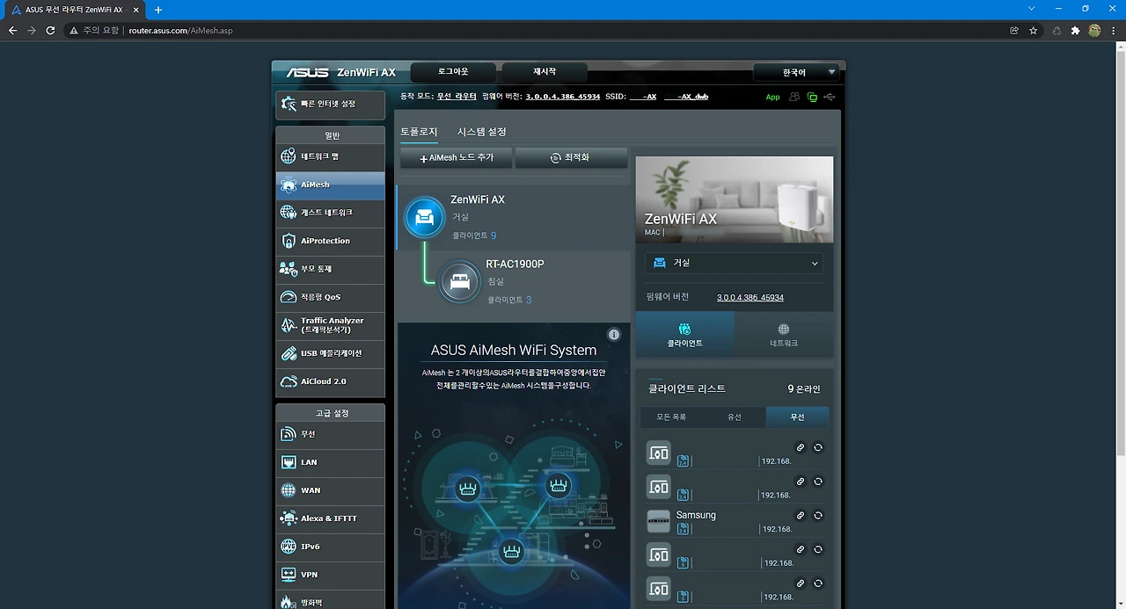Image resolution: width=1126 pixels, height=609 pixels.
Task: Click the Samsung client name
Action: [696, 515]
